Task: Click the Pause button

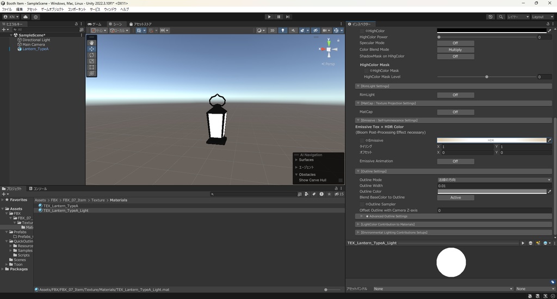Action: pos(278,17)
